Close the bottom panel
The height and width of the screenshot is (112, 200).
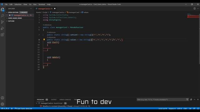coord(198,100)
